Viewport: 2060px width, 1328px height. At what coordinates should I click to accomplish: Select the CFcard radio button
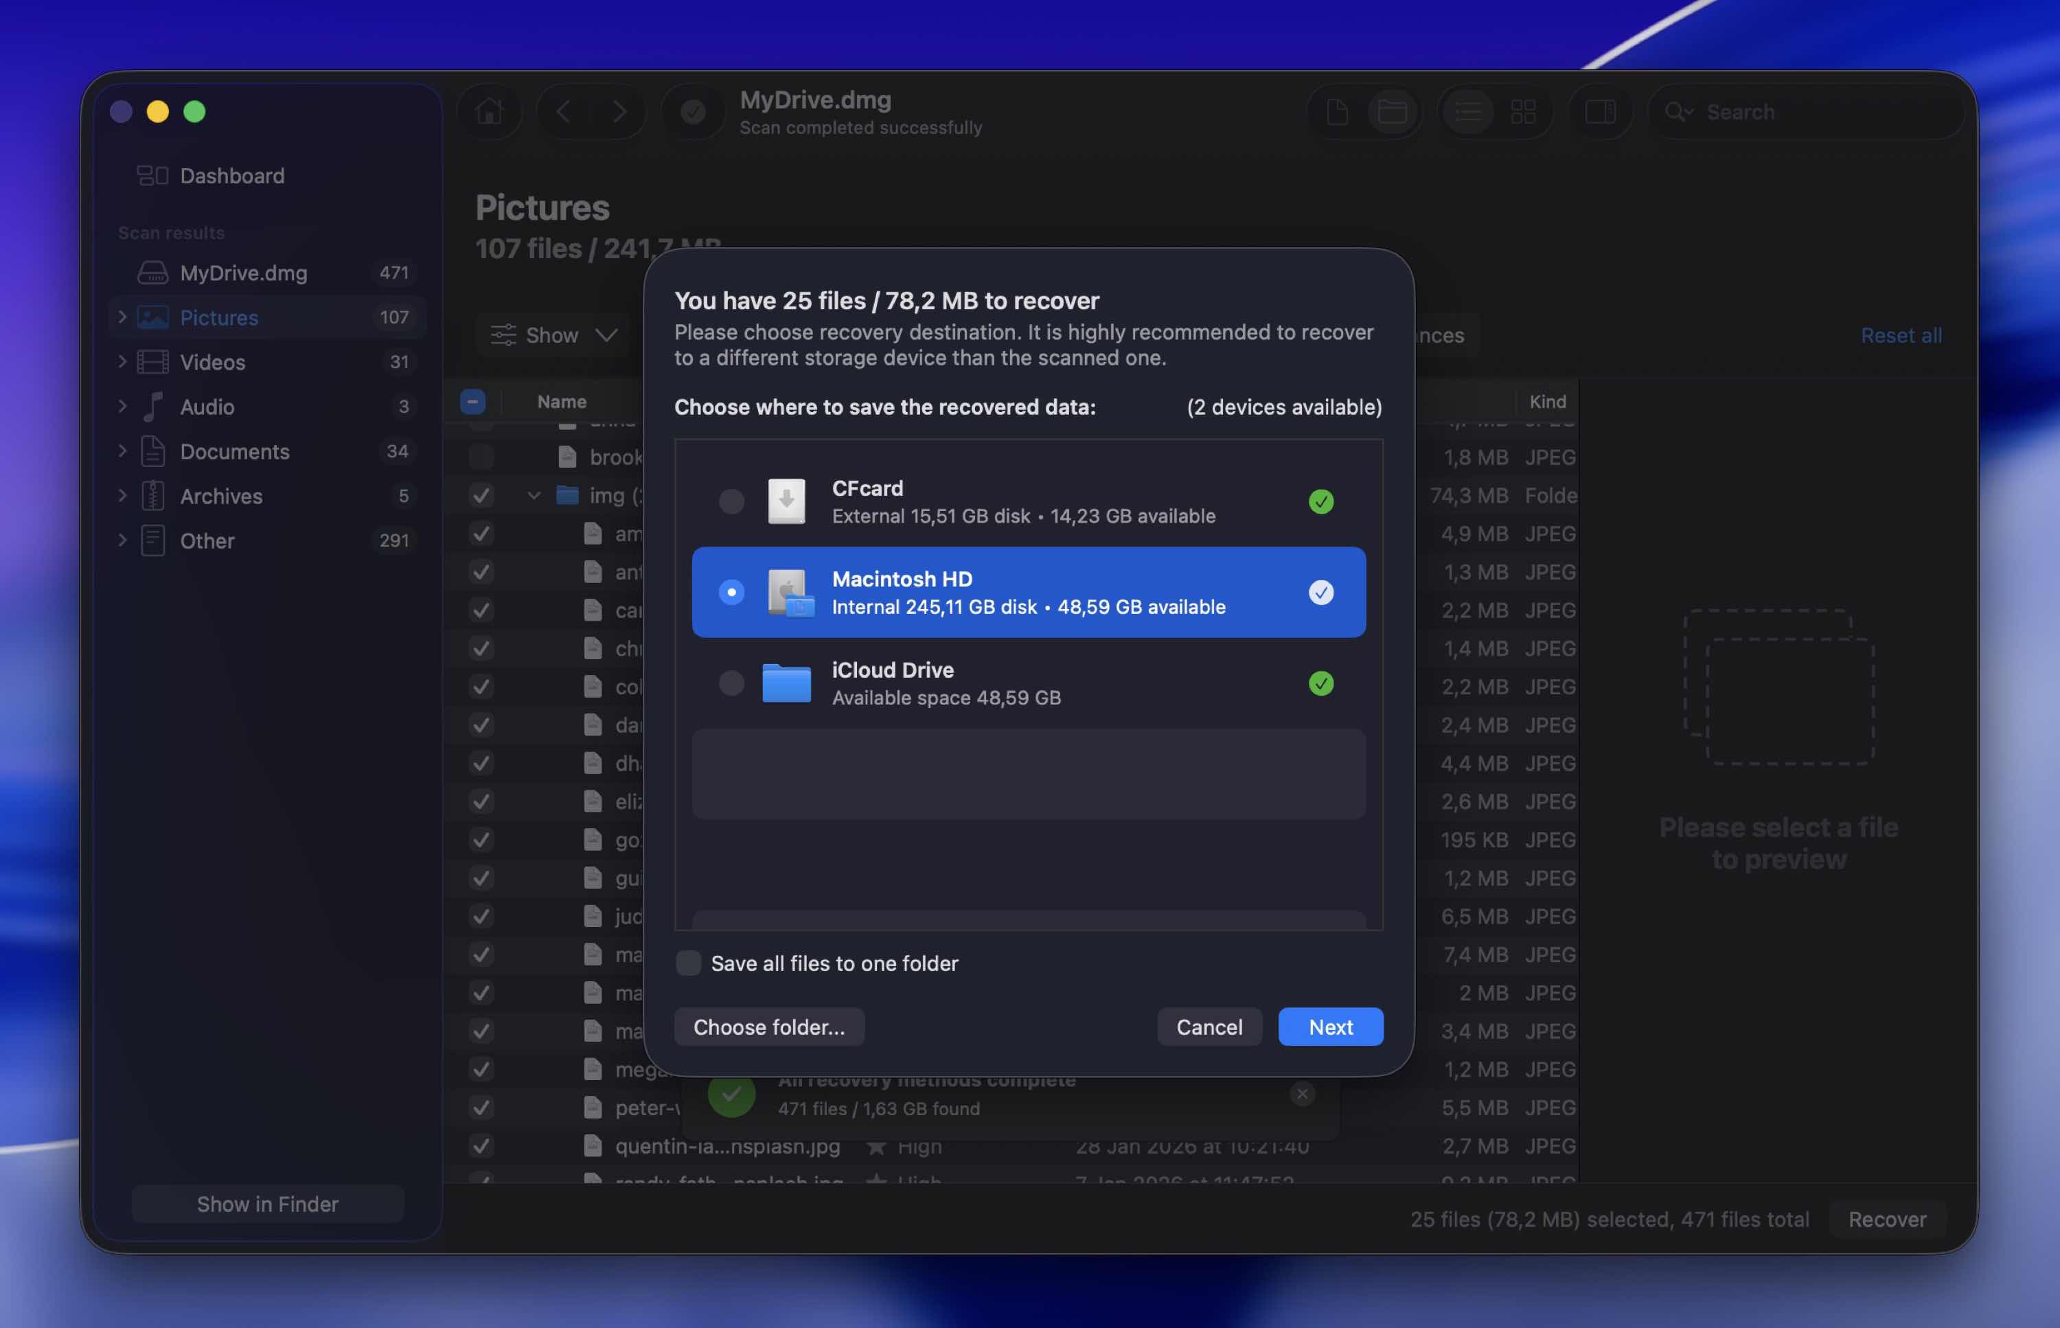(731, 502)
